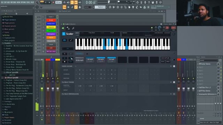Open the EDIT menu
Image resolution: width=223 pixels, height=125 pixels.
click(5, 2)
